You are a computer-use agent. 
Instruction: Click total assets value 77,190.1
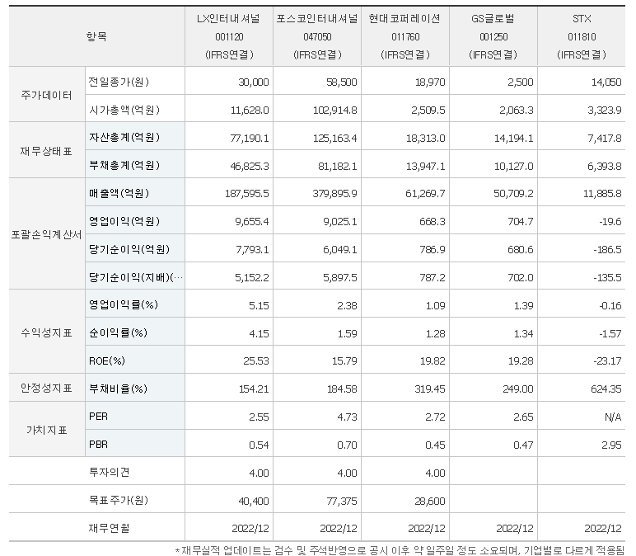click(x=250, y=139)
